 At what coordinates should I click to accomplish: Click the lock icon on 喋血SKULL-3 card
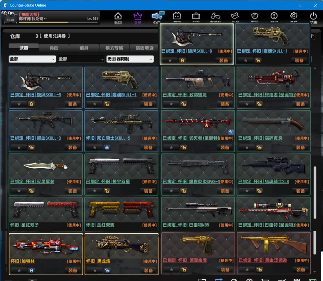click(x=31, y=147)
